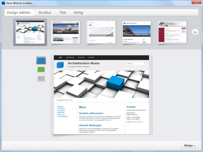Choose the dark red sidebar design thumbnail
Image resolution: width=203 pixels, height=152 pixels.
[x=172, y=32]
